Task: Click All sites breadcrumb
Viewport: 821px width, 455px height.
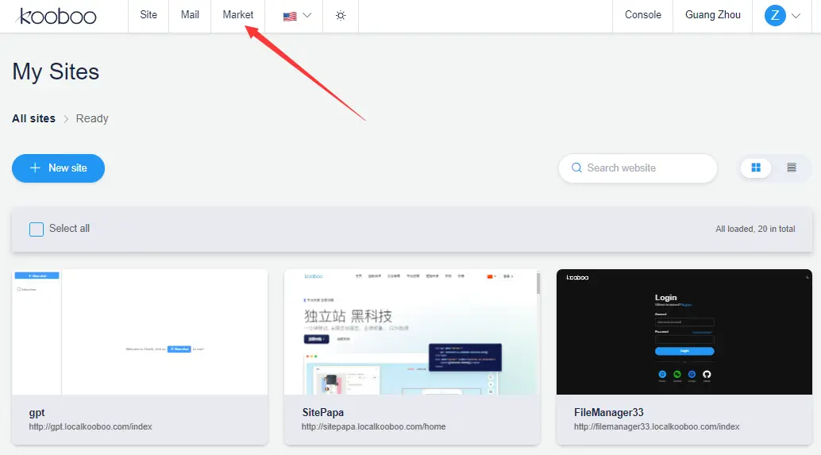Action: pyautogui.click(x=33, y=118)
